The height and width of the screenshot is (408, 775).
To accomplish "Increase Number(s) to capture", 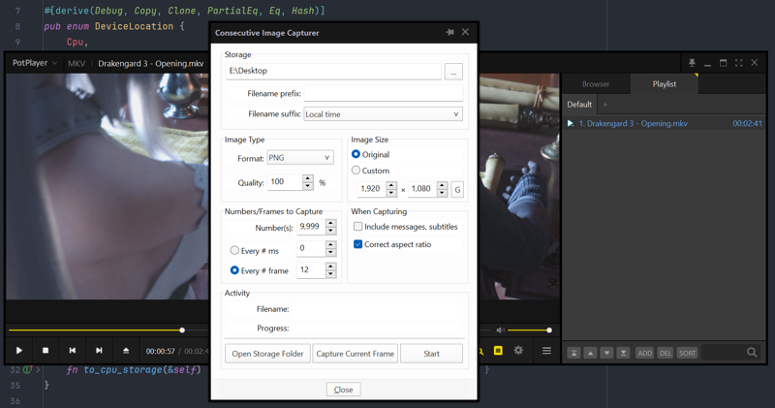I will pyautogui.click(x=331, y=223).
